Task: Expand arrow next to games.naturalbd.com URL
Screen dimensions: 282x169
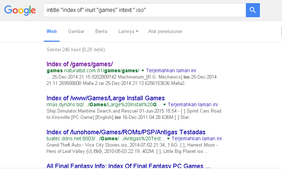Action: coord(143,71)
